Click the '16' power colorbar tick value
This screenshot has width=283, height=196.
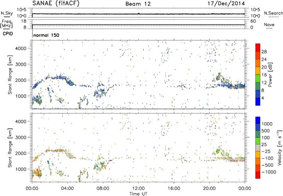pos(264,75)
